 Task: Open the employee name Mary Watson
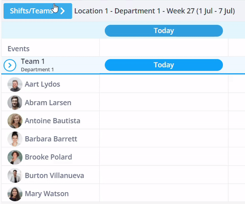click(47, 194)
